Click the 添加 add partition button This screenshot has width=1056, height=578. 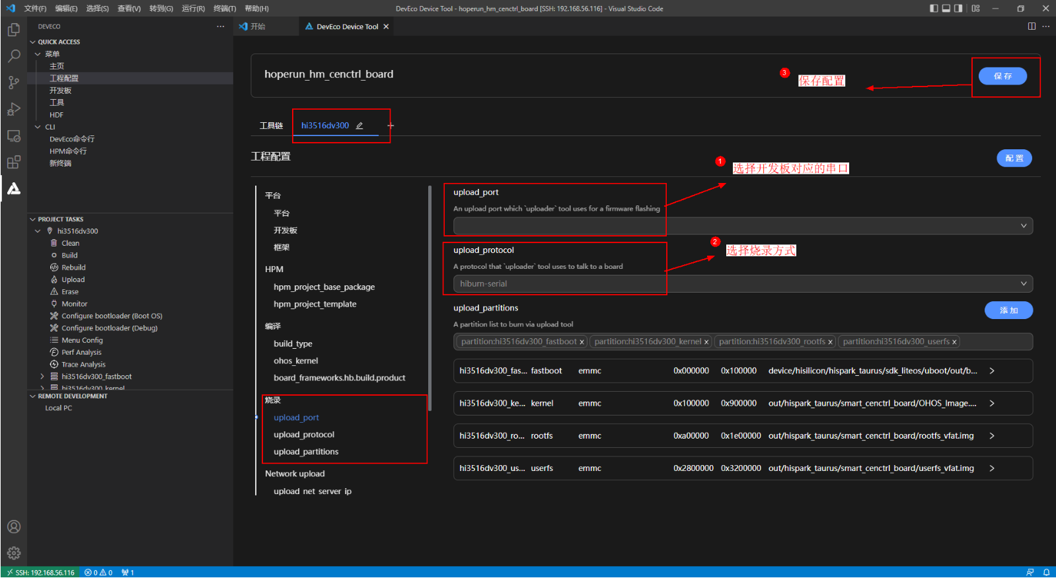1008,310
